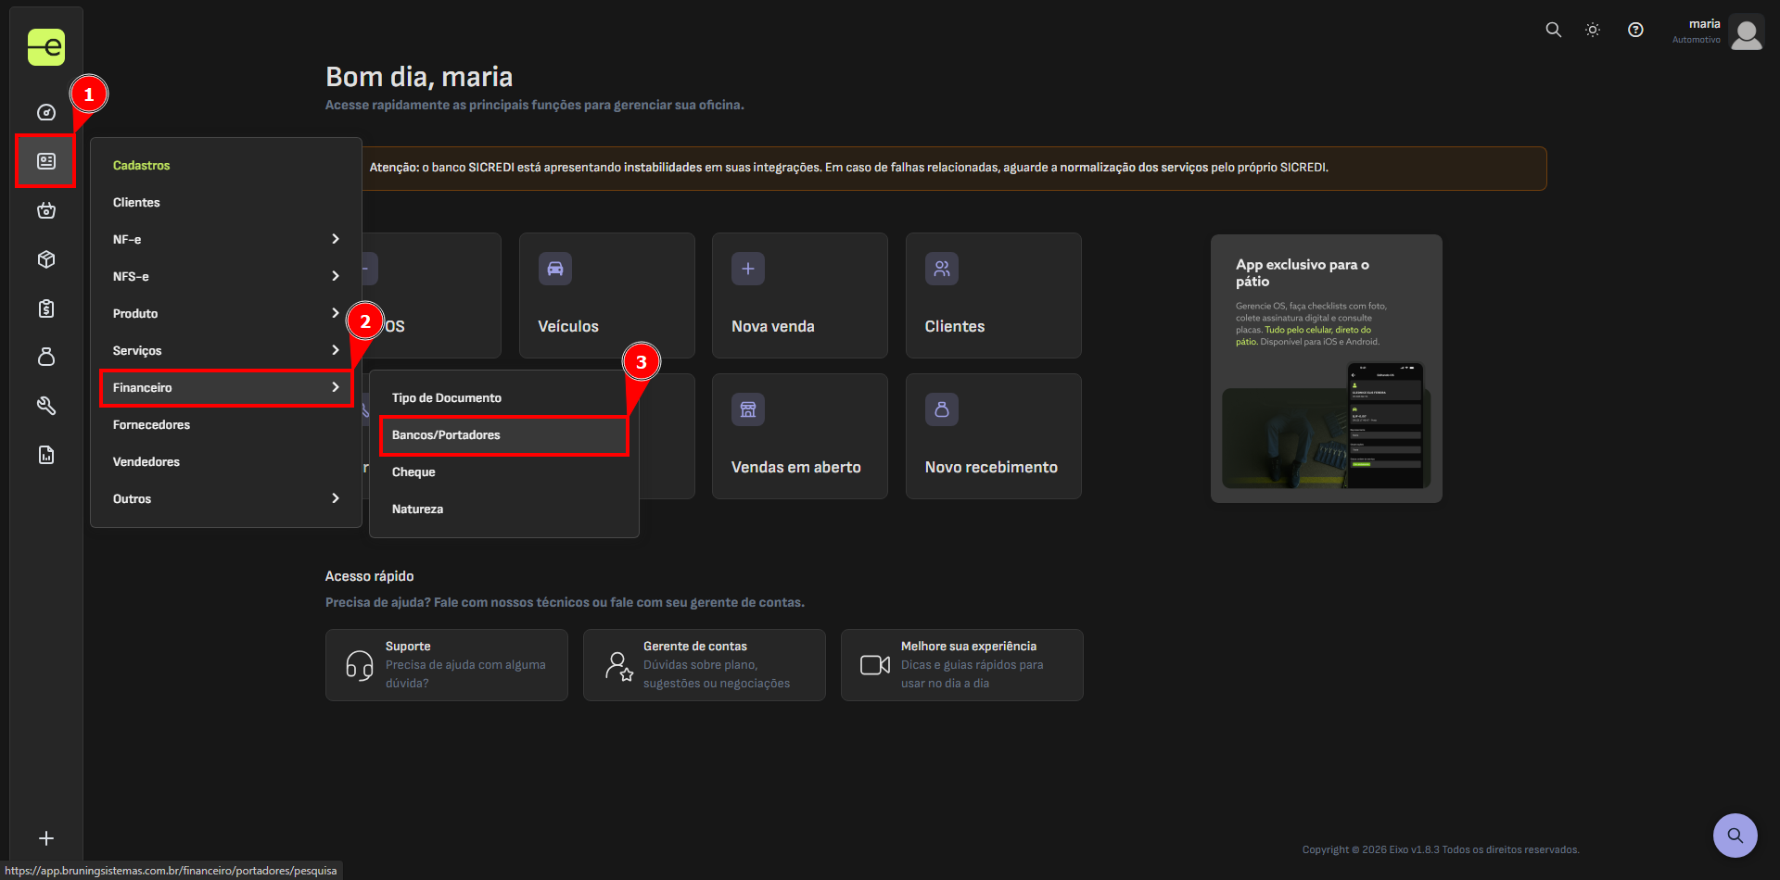Open the Novo recebimento card

(994, 436)
